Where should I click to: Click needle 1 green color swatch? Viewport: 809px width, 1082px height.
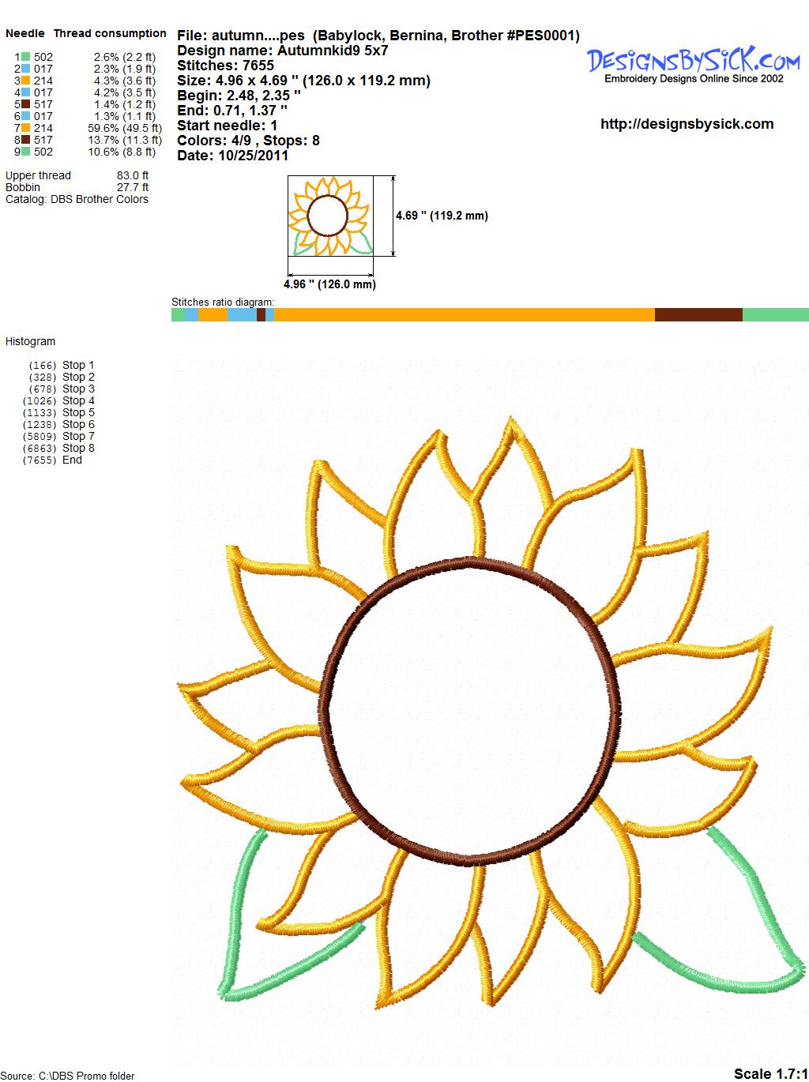click(x=26, y=57)
